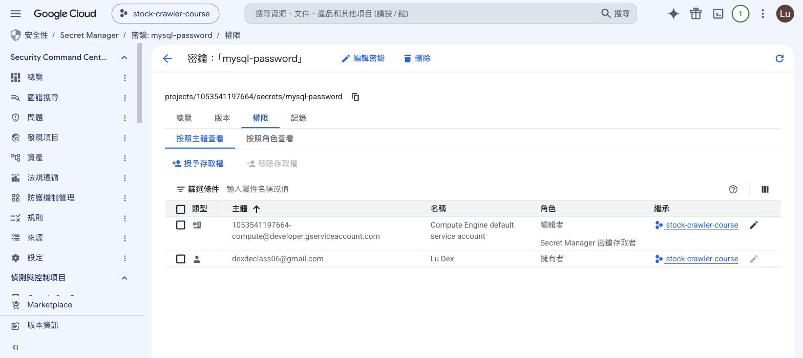Click edit pencil for dexdeclass06 row
This screenshot has width=803, height=358.
tap(754, 259)
